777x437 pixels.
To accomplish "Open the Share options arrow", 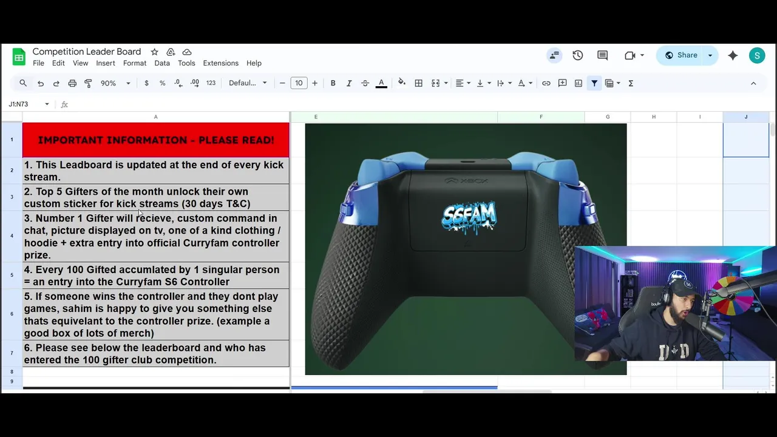I will tap(710, 55).
